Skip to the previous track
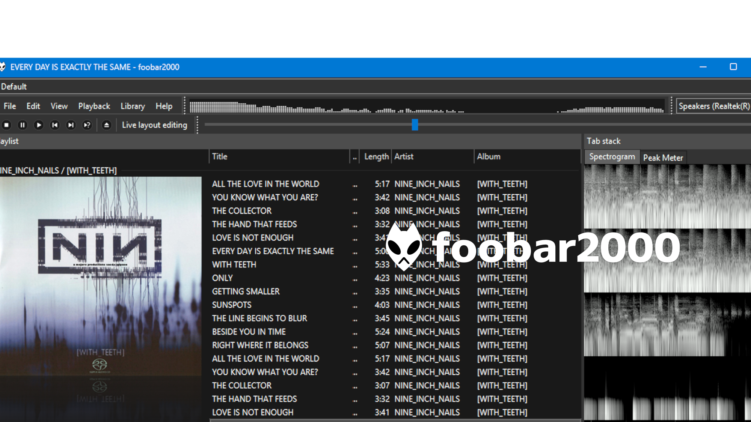This screenshot has height=422, width=751. pyautogui.click(x=55, y=125)
